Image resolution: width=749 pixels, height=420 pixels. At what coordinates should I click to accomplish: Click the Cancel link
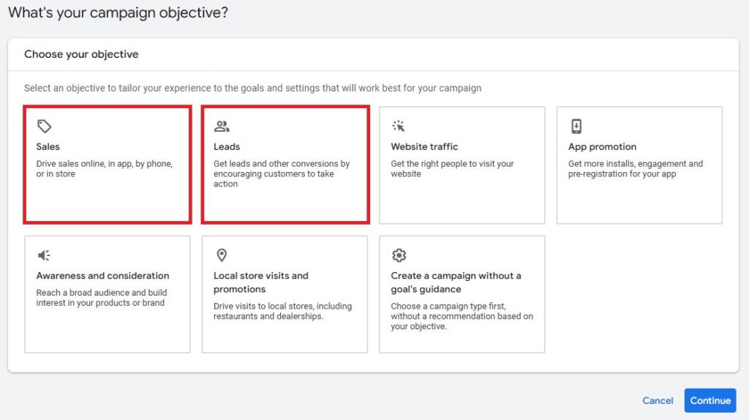[x=658, y=400]
